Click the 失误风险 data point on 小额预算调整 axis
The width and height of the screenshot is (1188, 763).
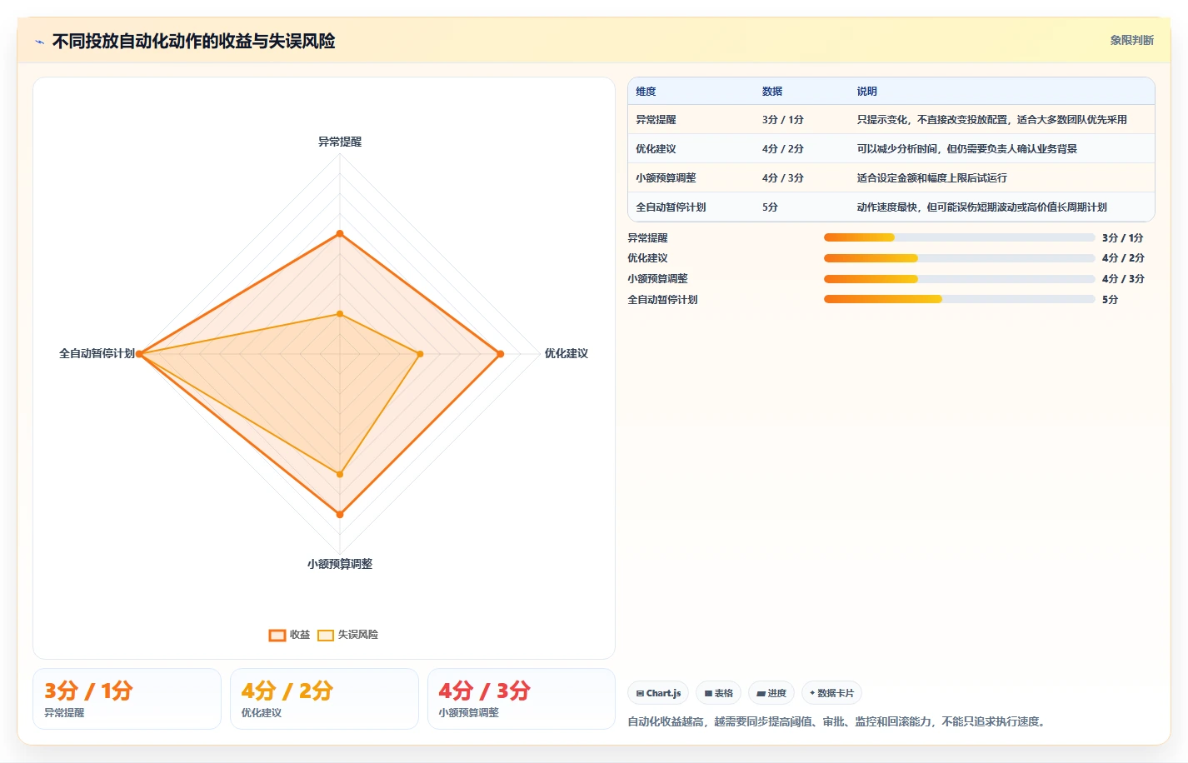click(x=340, y=474)
